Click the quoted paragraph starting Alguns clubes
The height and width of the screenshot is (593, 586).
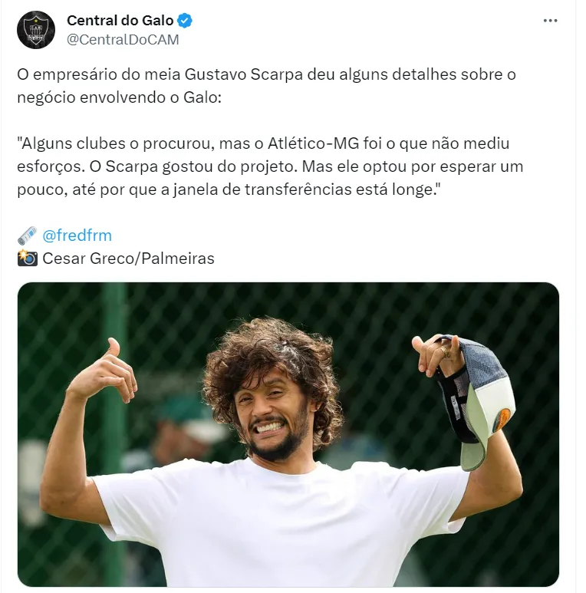click(x=270, y=166)
